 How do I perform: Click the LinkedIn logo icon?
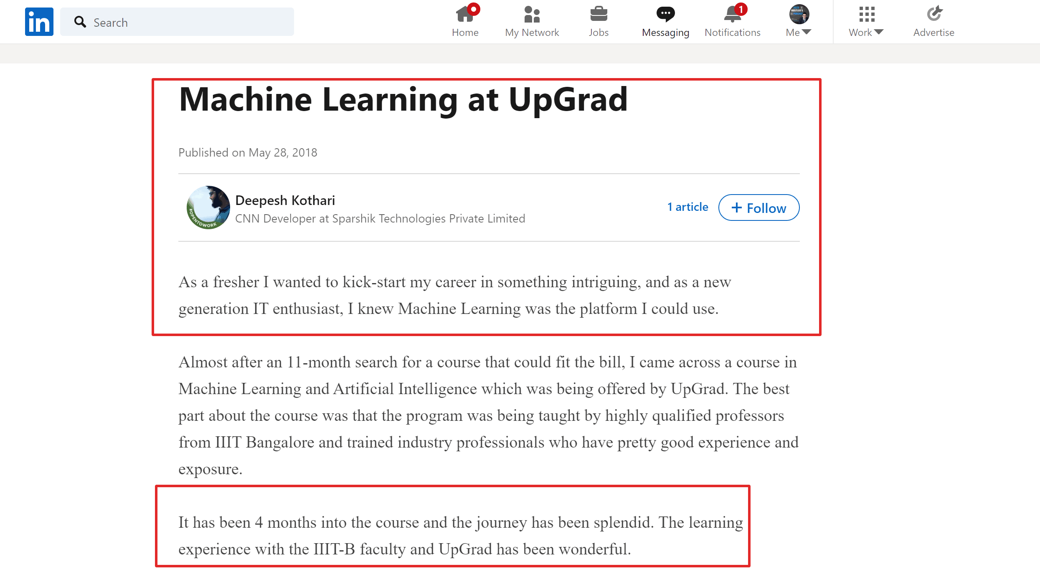tap(39, 22)
